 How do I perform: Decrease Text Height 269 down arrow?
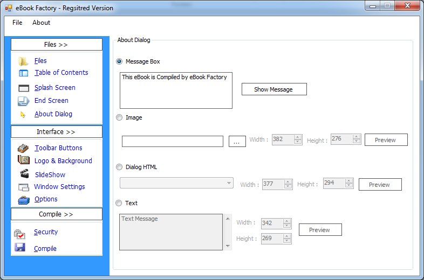[x=287, y=241]
